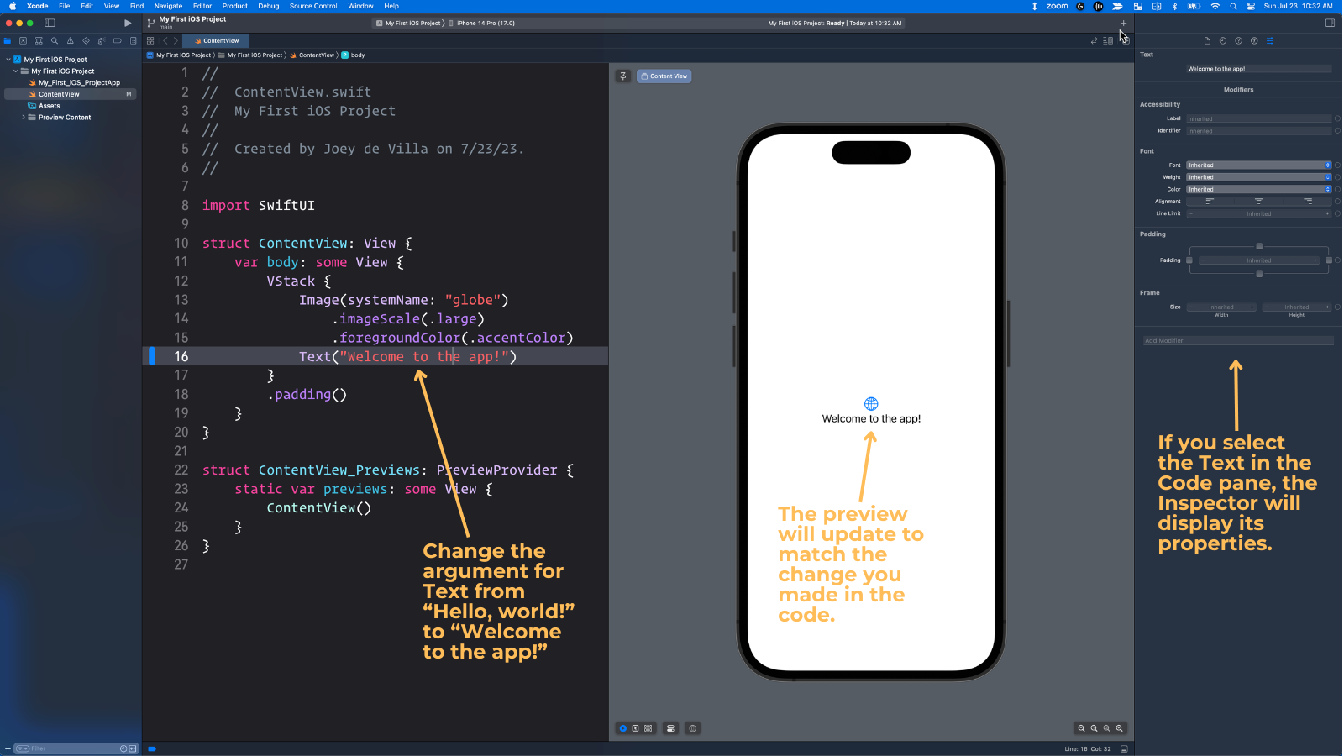The width and height of the screenshot is (1344, 756).
Task: Go forward in editor history
Action: click(176, 40)
